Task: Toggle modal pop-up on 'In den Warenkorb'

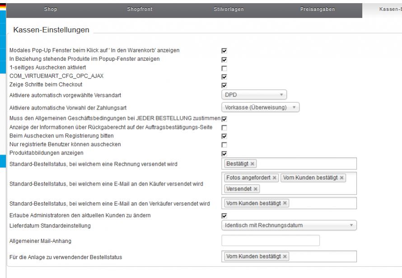Action: 224,51
